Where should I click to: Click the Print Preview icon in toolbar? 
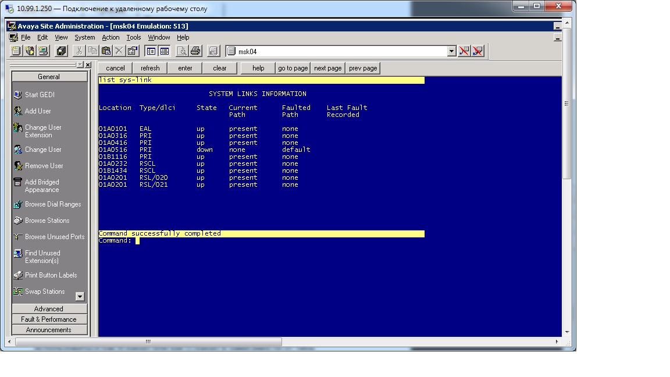point(181,51)
